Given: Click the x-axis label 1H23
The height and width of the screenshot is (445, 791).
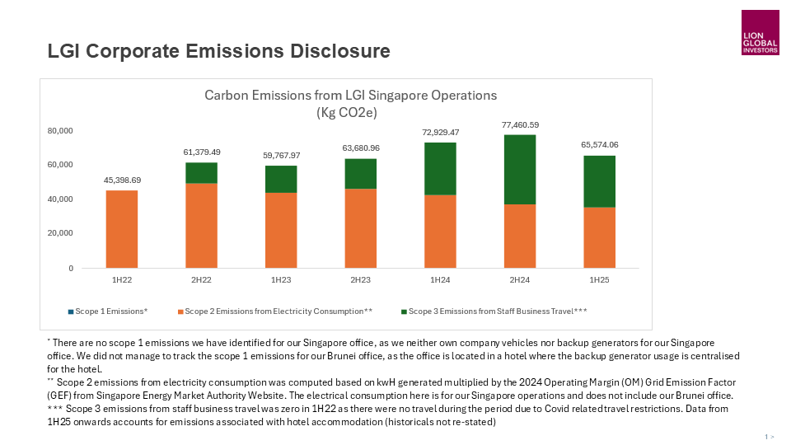Looking at the screenshot, I should point(281,280).
